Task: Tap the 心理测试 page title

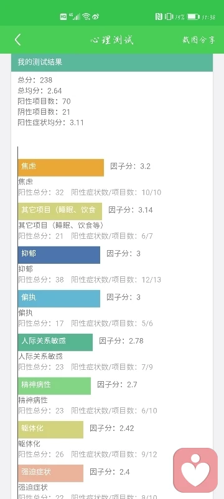Action: (111, 40)
